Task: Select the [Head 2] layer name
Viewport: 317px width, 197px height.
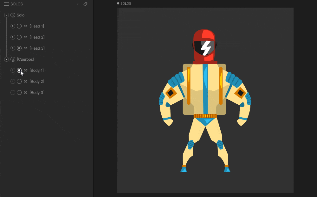Action: coord(37,37)
